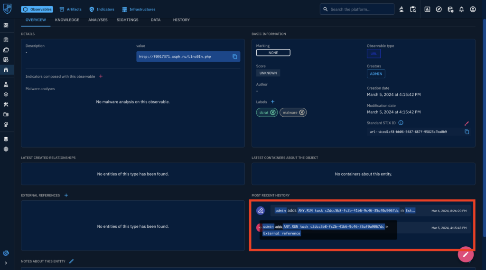Open Artifacts section link

pos(70,9)
